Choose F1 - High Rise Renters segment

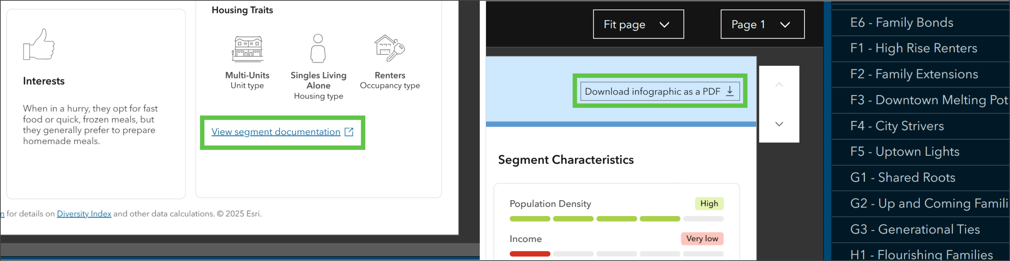pyautogui.click(x=913, y=48)
